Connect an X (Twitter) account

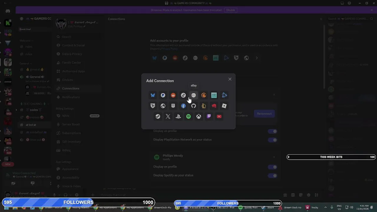pos(168,116)
